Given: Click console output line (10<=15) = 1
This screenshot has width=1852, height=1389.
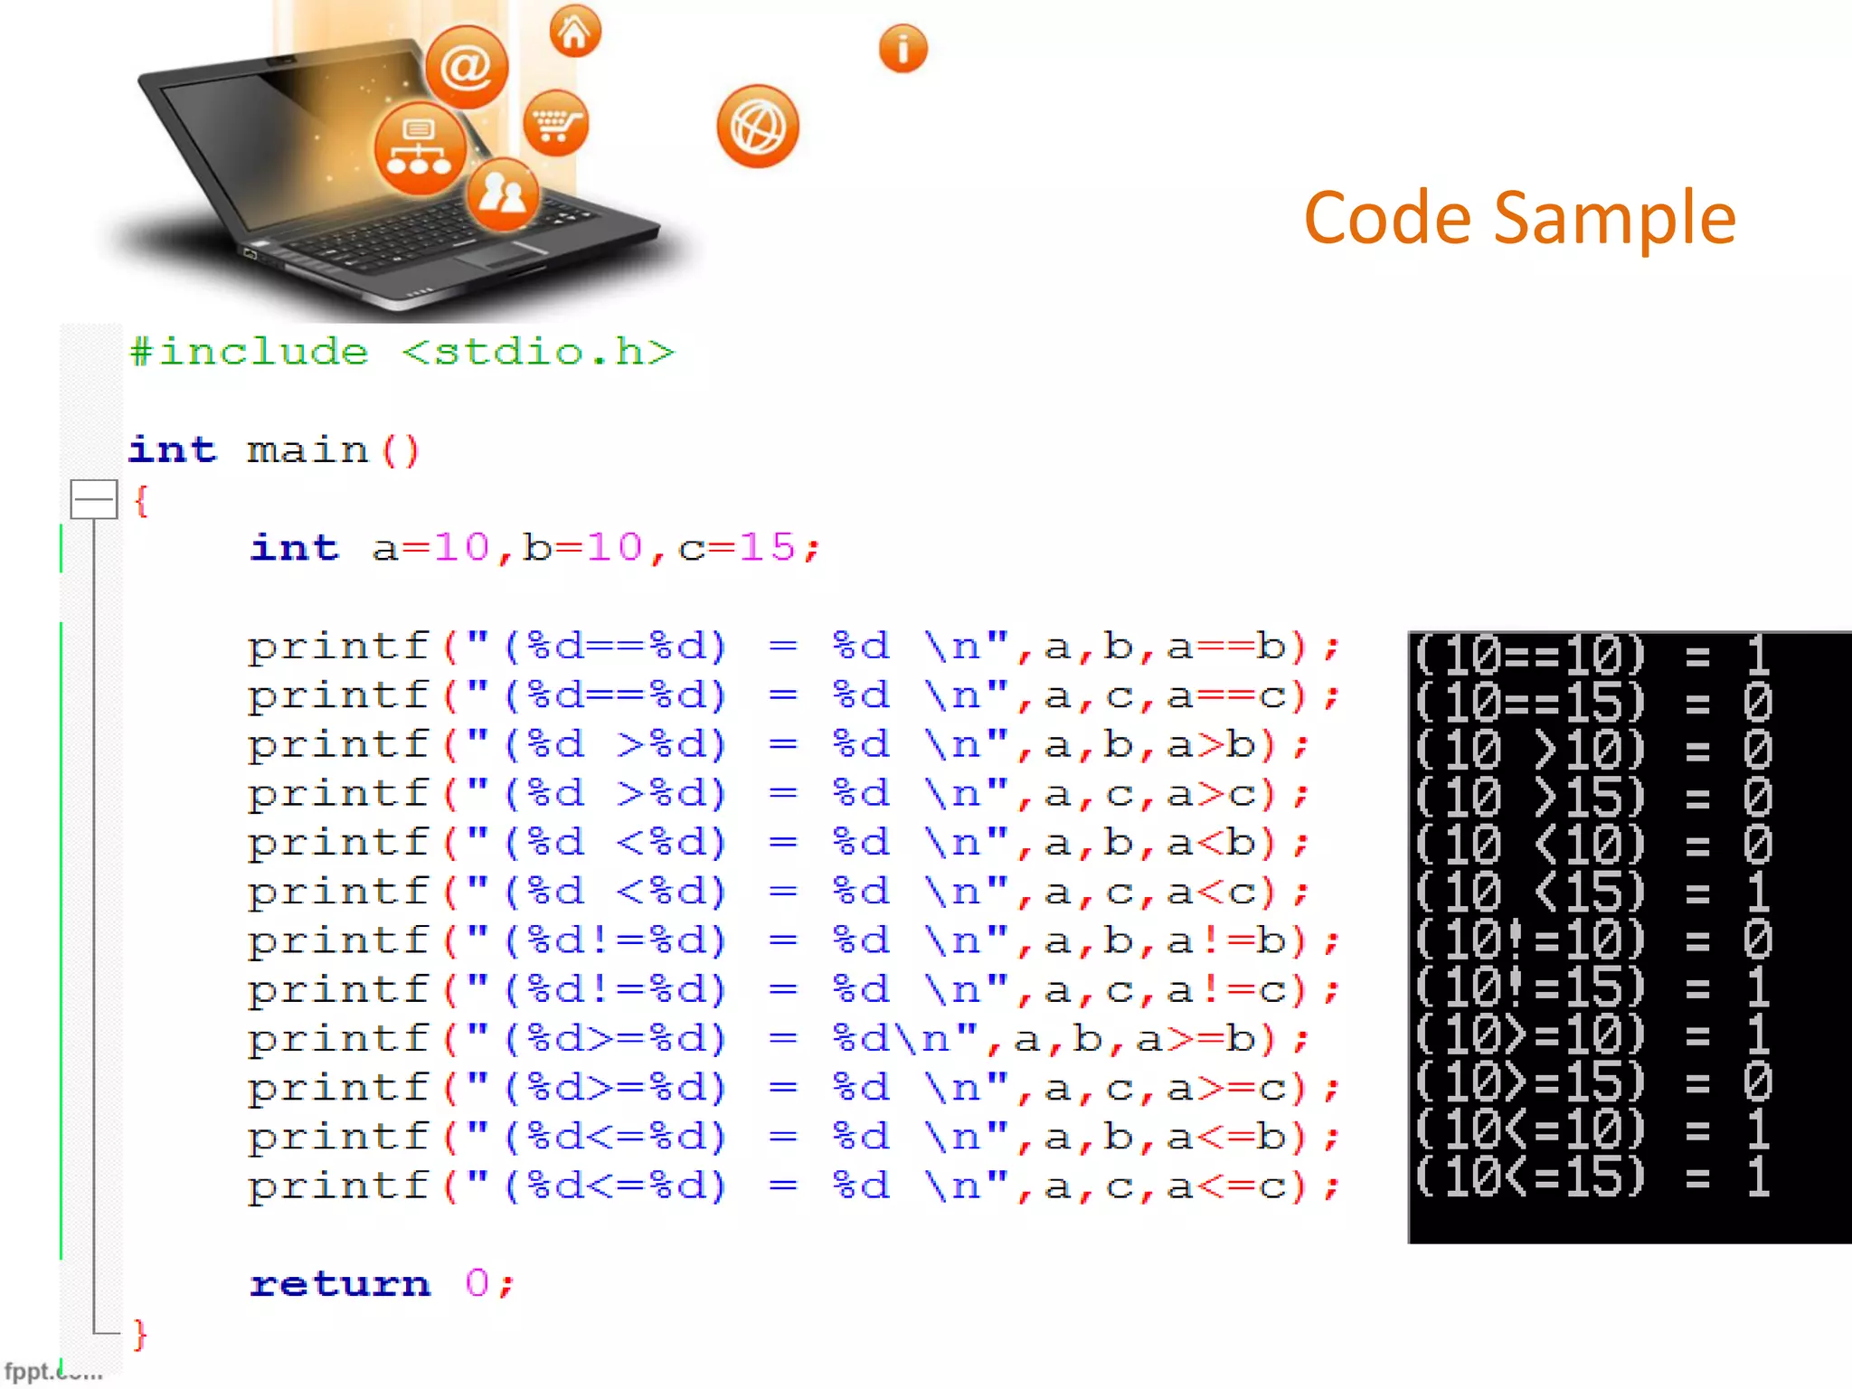Looking at the screenshot, I should tap(1592, 1176).
